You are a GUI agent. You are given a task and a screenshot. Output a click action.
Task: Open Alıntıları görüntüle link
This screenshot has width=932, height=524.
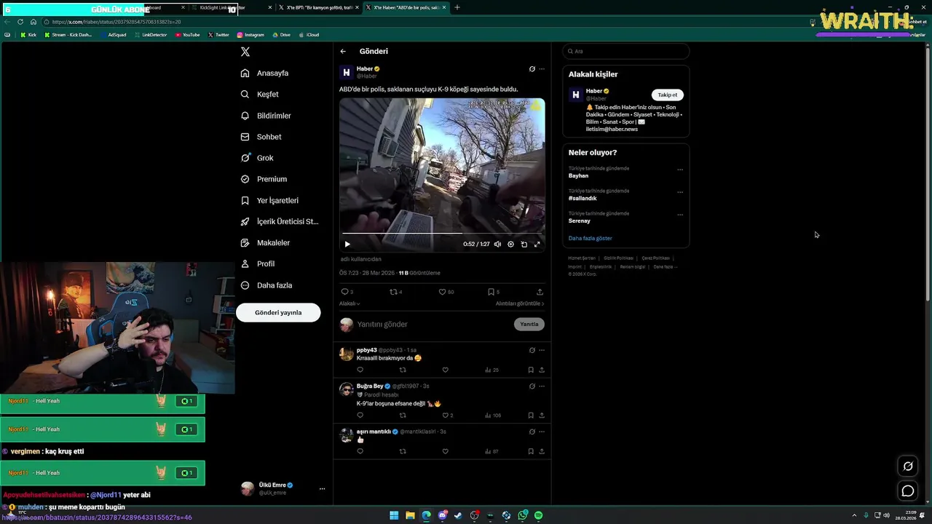click(520, 303)
